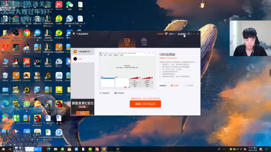271x152 pixels.
Task: Switch to the 直播 tab in Douyu manager
Action: (x=127, y=42)
